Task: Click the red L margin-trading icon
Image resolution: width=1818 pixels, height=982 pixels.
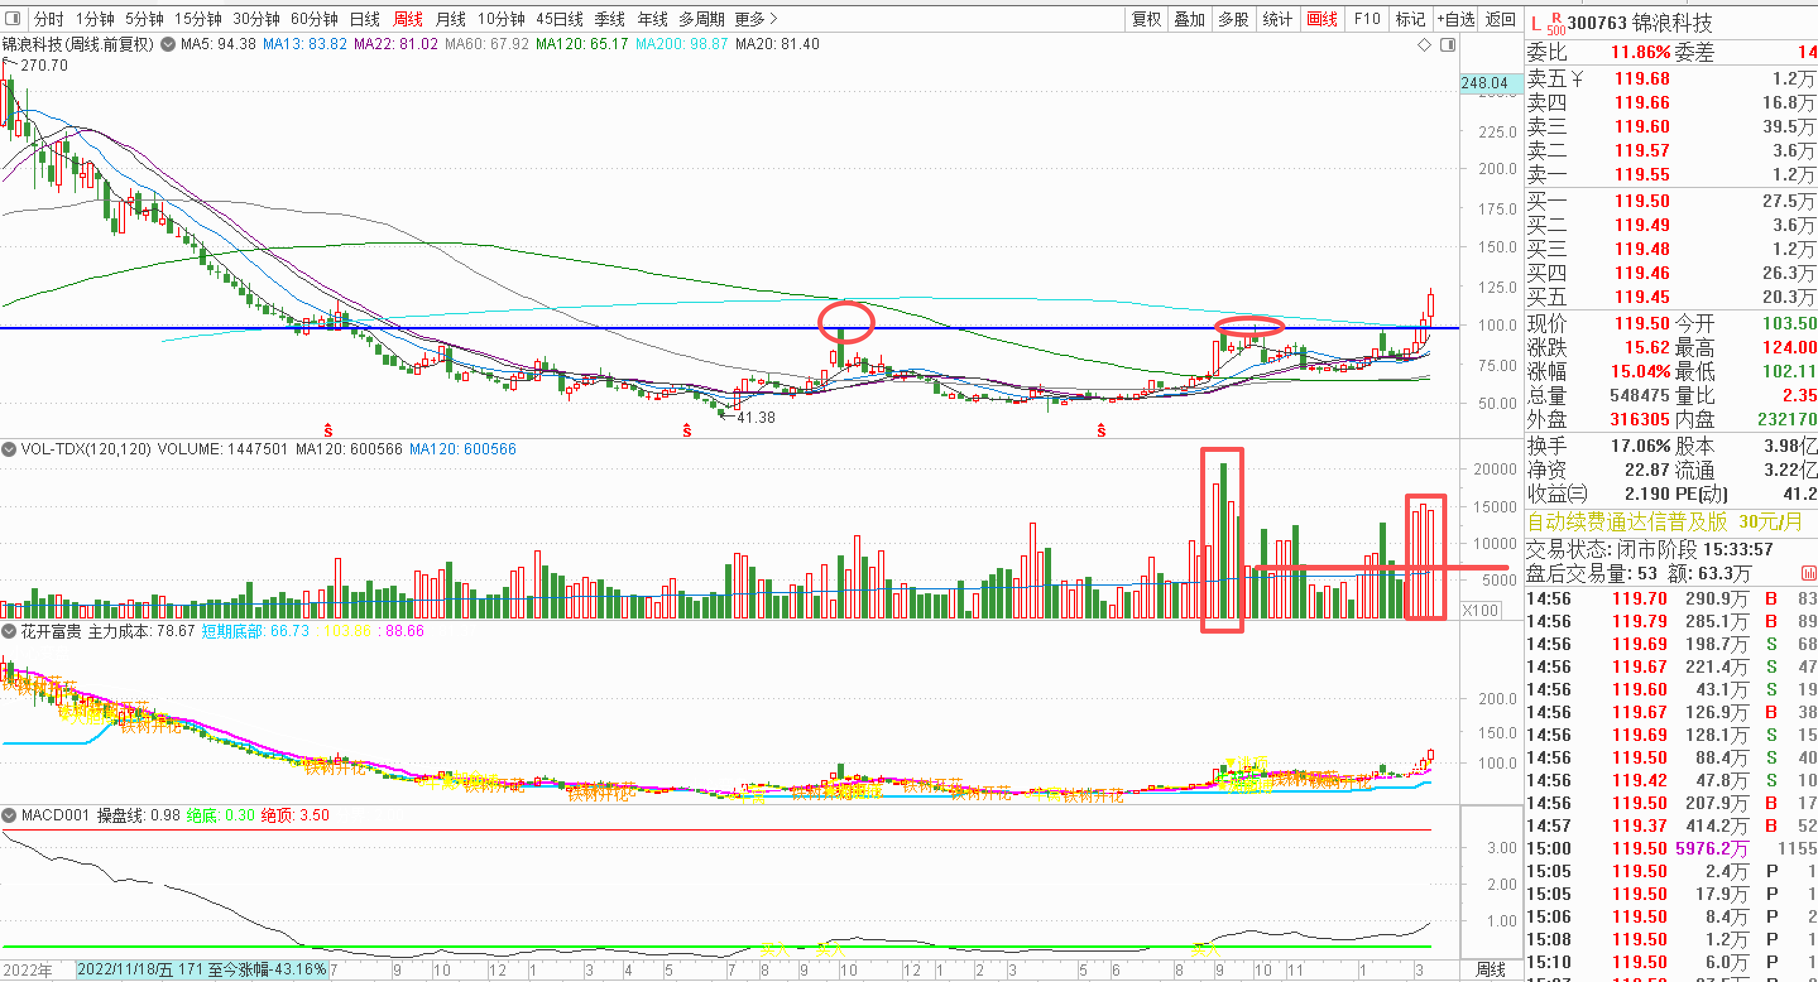Action: pyautogui.click(x=1536, y=25)
